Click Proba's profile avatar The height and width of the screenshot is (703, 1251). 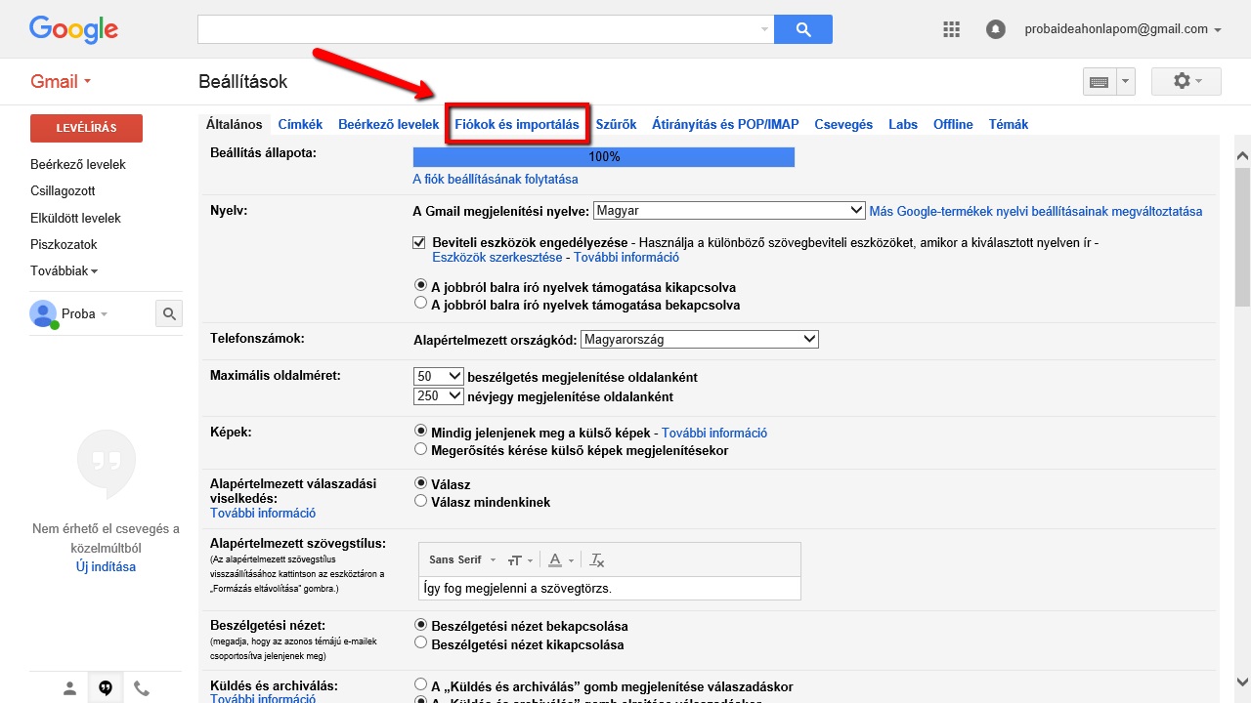[43, 313]
